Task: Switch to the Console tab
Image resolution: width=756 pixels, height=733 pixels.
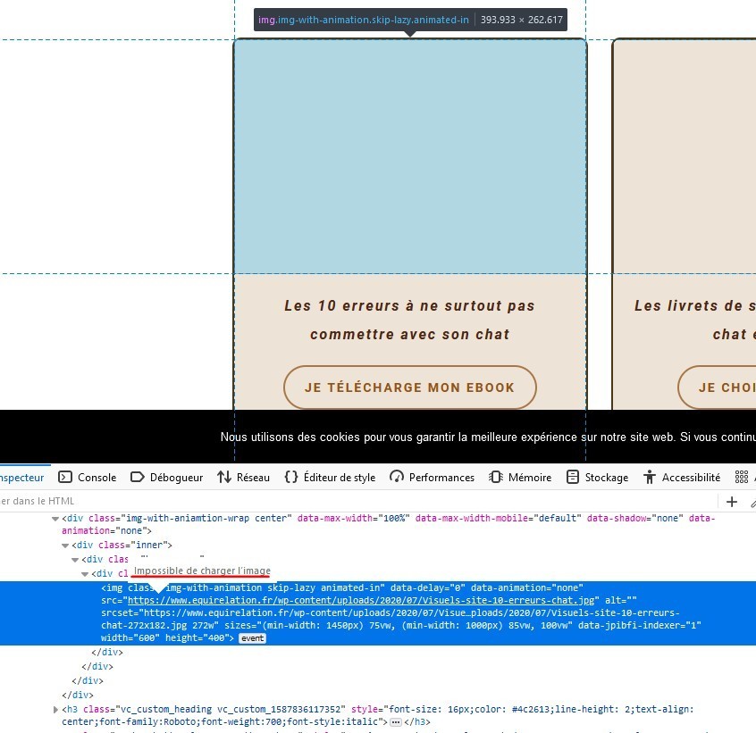Action: (88, 478)
